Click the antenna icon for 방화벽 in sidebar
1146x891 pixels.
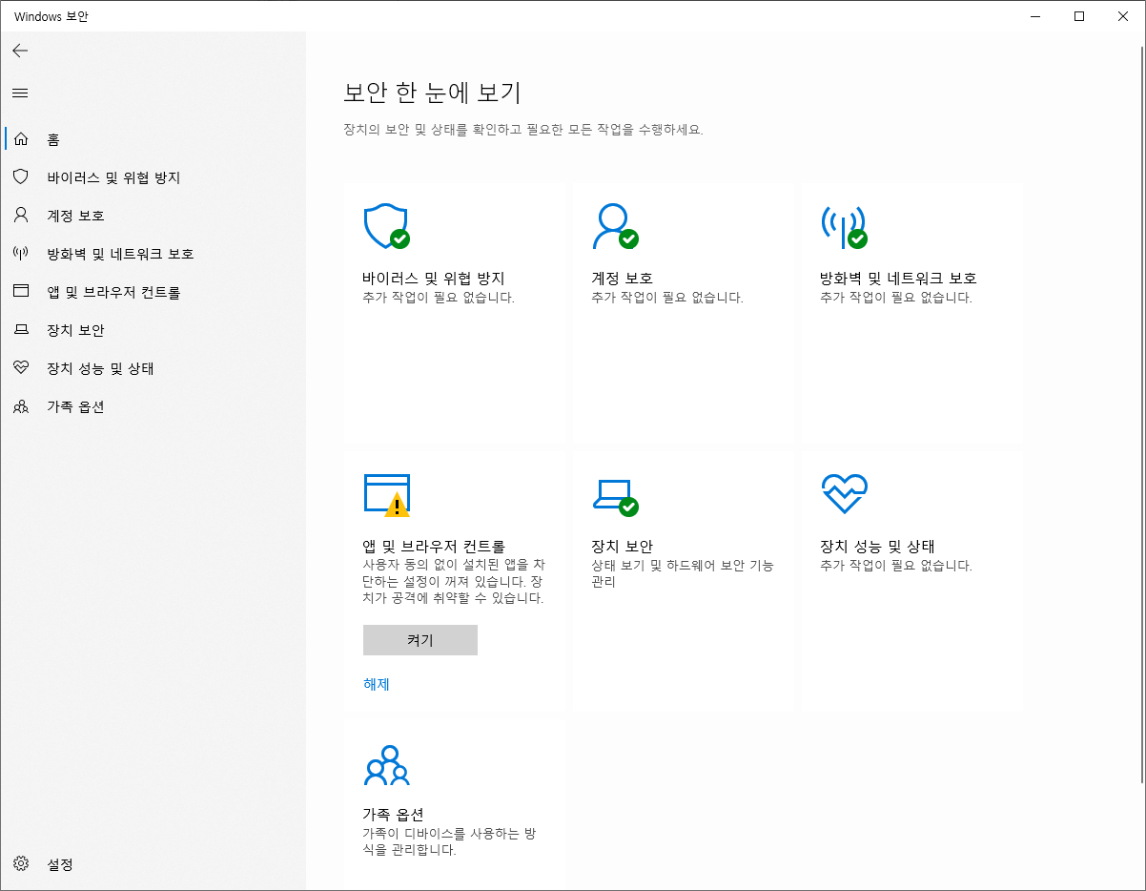[x=21, y=254]
